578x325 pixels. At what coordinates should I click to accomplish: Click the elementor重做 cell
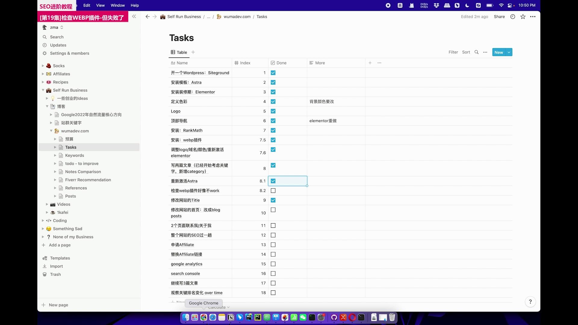336,121
